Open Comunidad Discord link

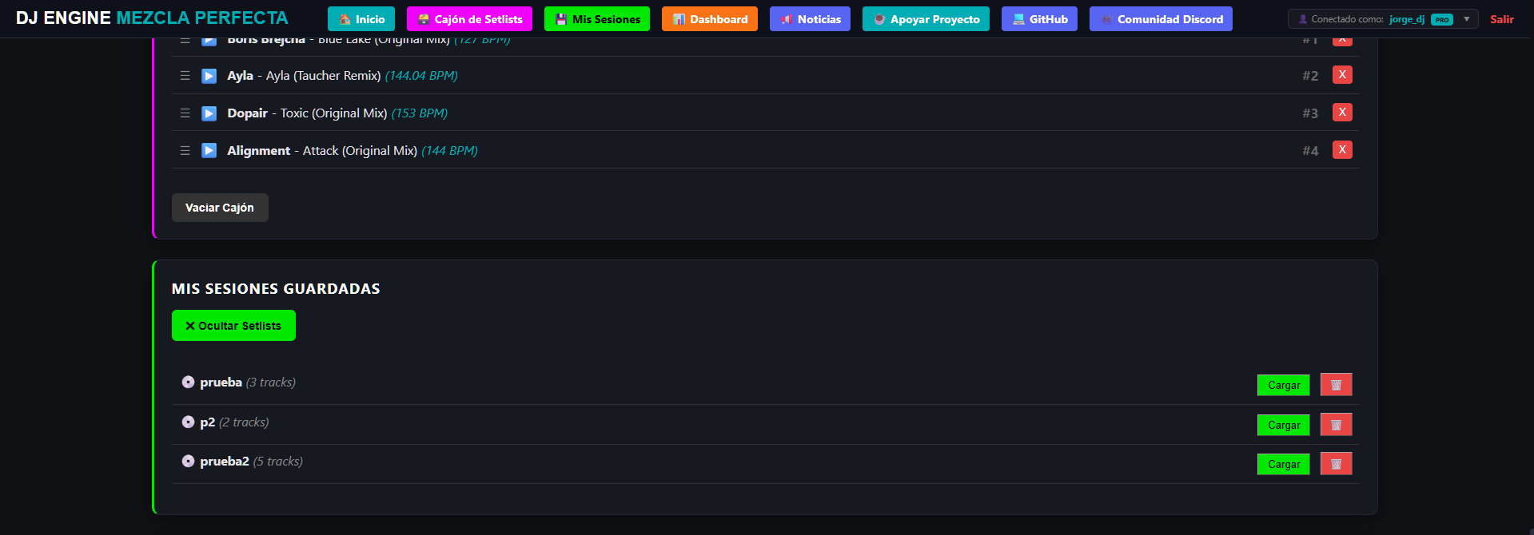tap(1161, 19)
